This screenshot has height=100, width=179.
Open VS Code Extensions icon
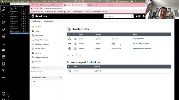(4, 36)
